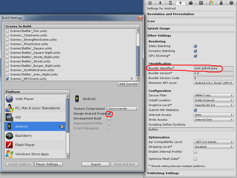Uncheck the Scenes/_NFCScene.unity scene
The width and height of the screenshot is (237, 178).
[x=7, y=79]
